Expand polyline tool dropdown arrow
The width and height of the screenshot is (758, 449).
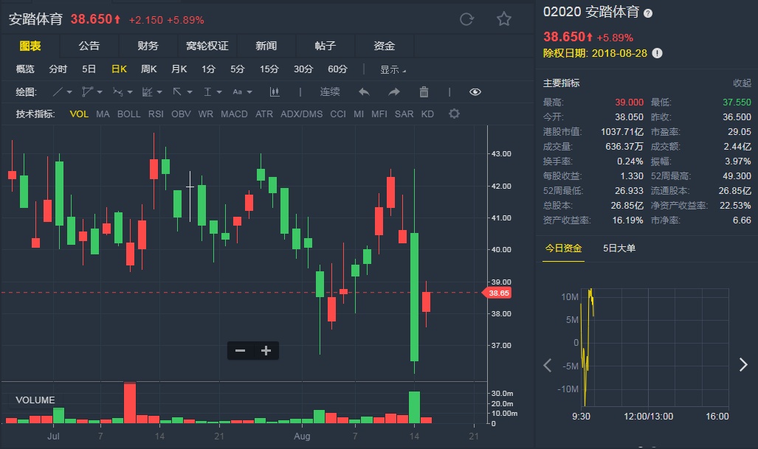coord(100,92)
